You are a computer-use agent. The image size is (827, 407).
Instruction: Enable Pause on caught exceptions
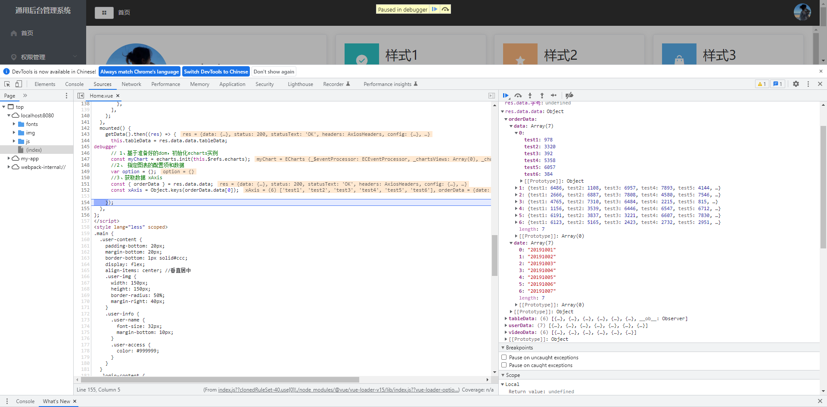[504, 365]
